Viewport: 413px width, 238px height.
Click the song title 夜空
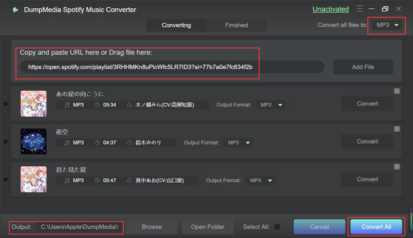click(62, 132)
